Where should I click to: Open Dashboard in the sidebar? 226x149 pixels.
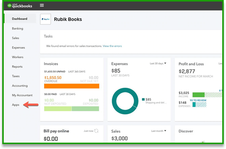tap(20, 19)
